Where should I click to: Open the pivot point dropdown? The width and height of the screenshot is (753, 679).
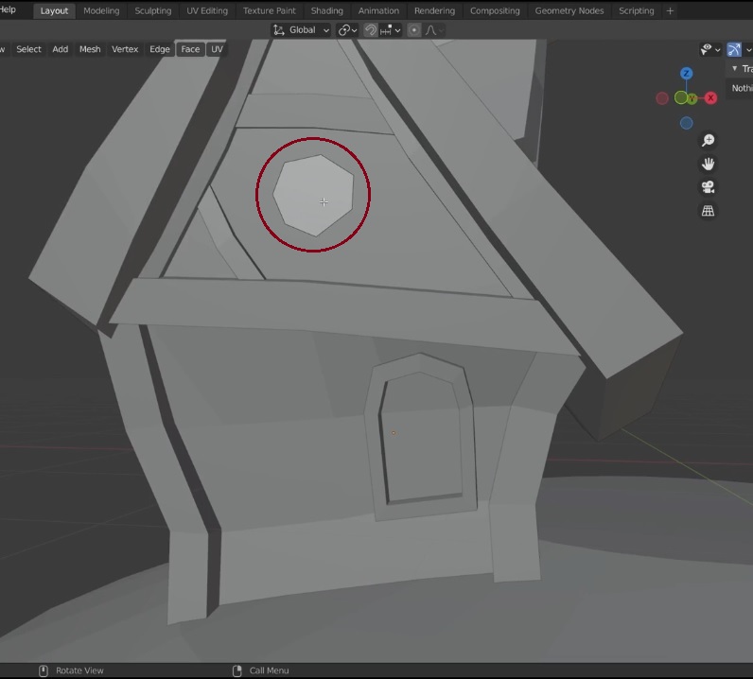(347, 30)
